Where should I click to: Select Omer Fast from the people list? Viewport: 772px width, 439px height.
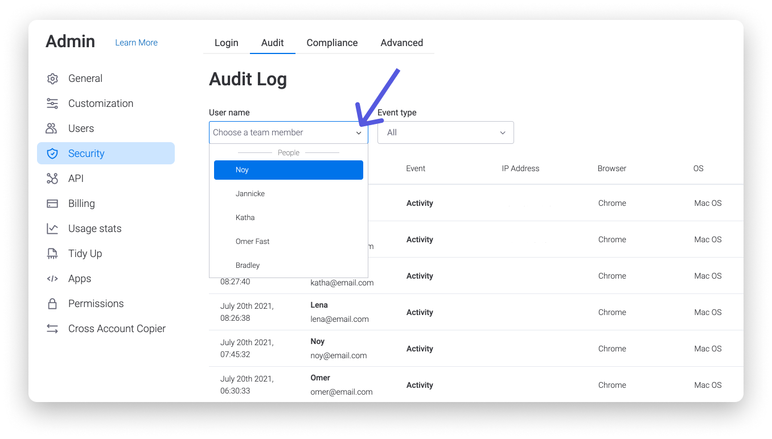289,242
